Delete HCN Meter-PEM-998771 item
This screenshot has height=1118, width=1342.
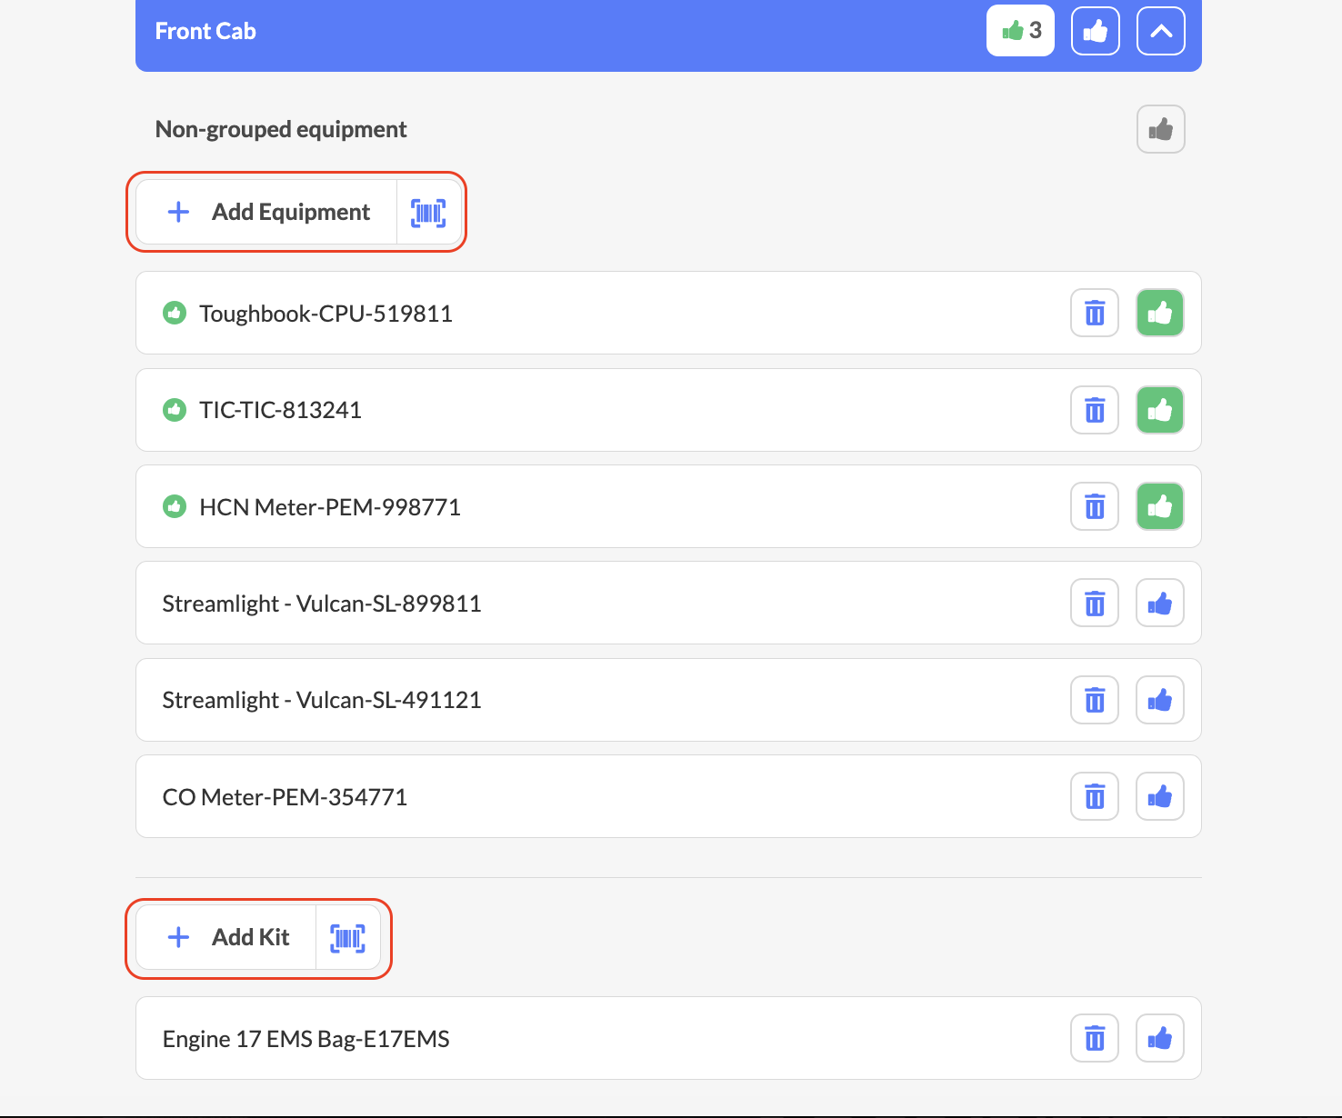tap(1095, 506)
